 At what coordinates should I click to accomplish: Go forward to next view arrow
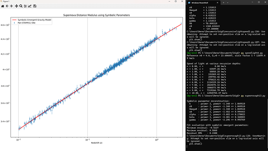point(11,6)
